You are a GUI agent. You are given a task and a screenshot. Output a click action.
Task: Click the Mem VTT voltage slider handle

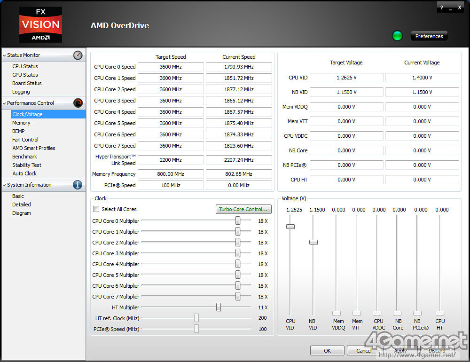[357, 313]
